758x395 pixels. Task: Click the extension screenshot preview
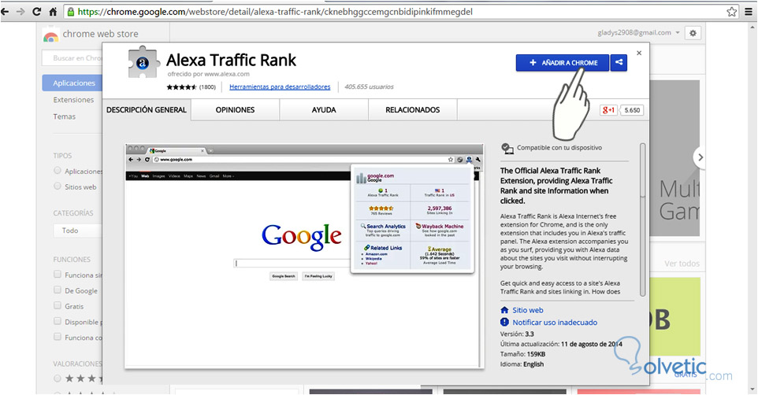pos(304,257)
